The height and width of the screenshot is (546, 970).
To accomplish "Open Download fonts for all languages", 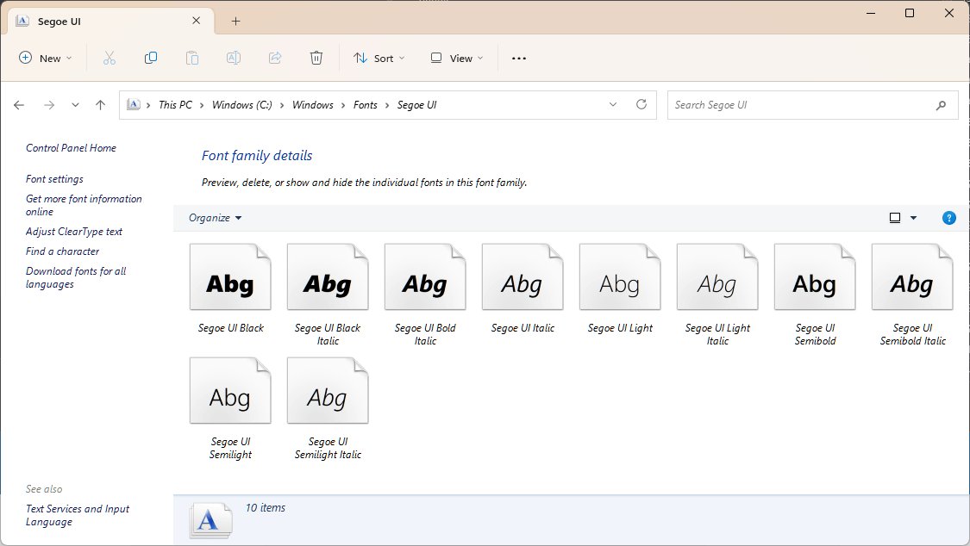I will [76, 277].
